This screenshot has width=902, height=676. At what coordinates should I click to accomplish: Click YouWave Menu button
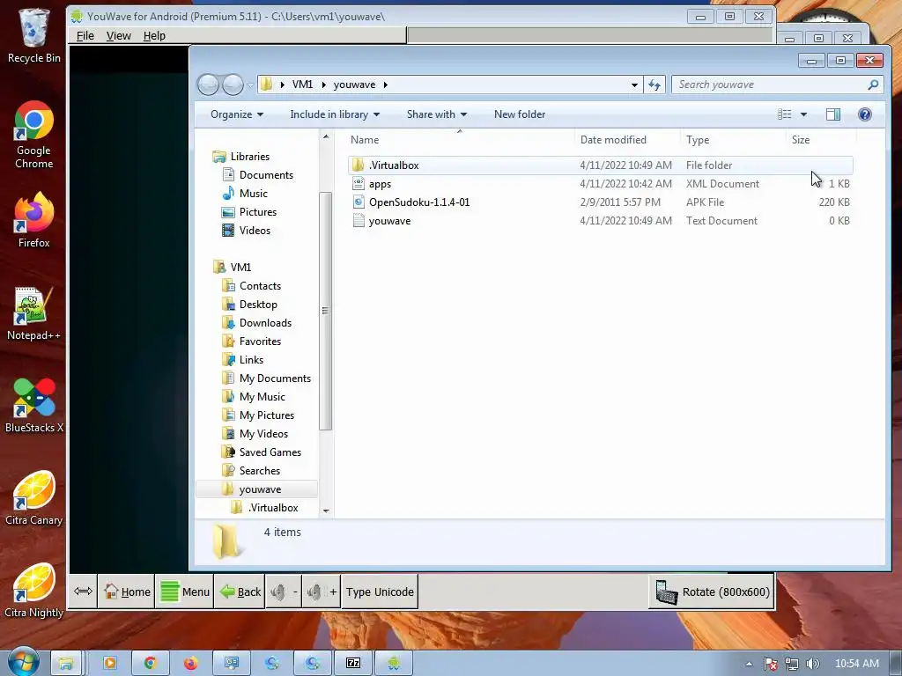point(185,591)
